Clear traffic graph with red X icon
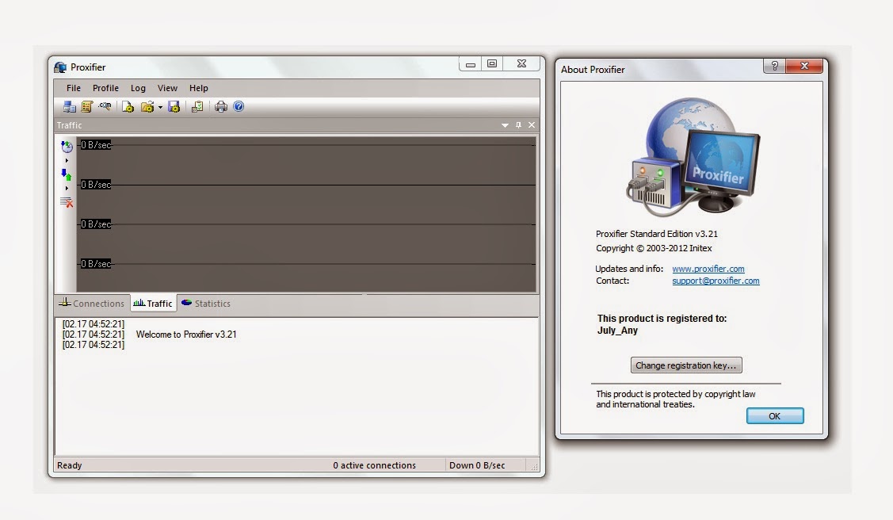This screenshot has height=520, width=893. pos(67,202)
